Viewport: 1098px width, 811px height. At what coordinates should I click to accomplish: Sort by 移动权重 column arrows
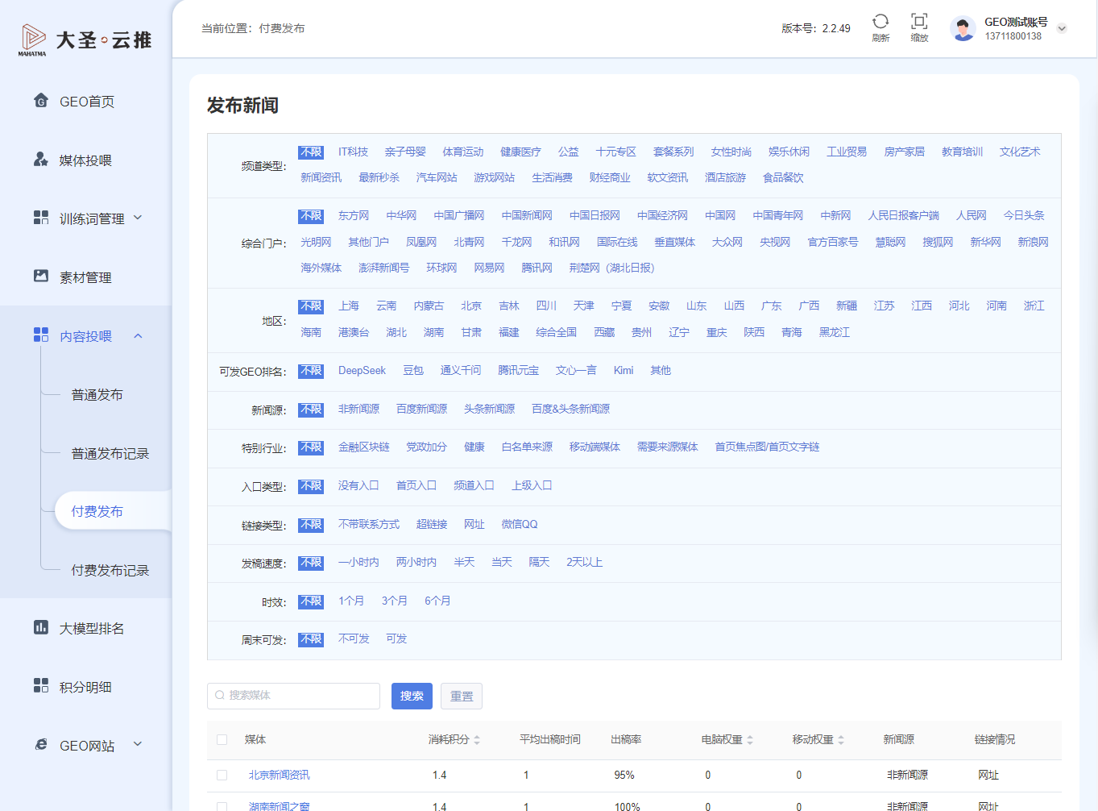point(841,740)
